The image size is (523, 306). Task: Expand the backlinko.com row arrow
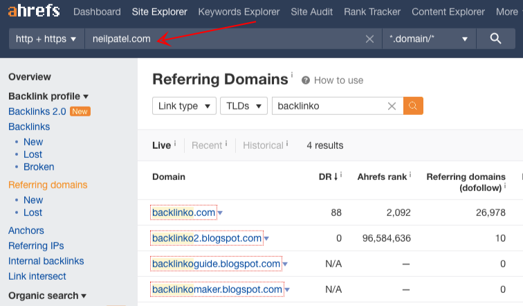pyautogui.click(x=220, y=213)
